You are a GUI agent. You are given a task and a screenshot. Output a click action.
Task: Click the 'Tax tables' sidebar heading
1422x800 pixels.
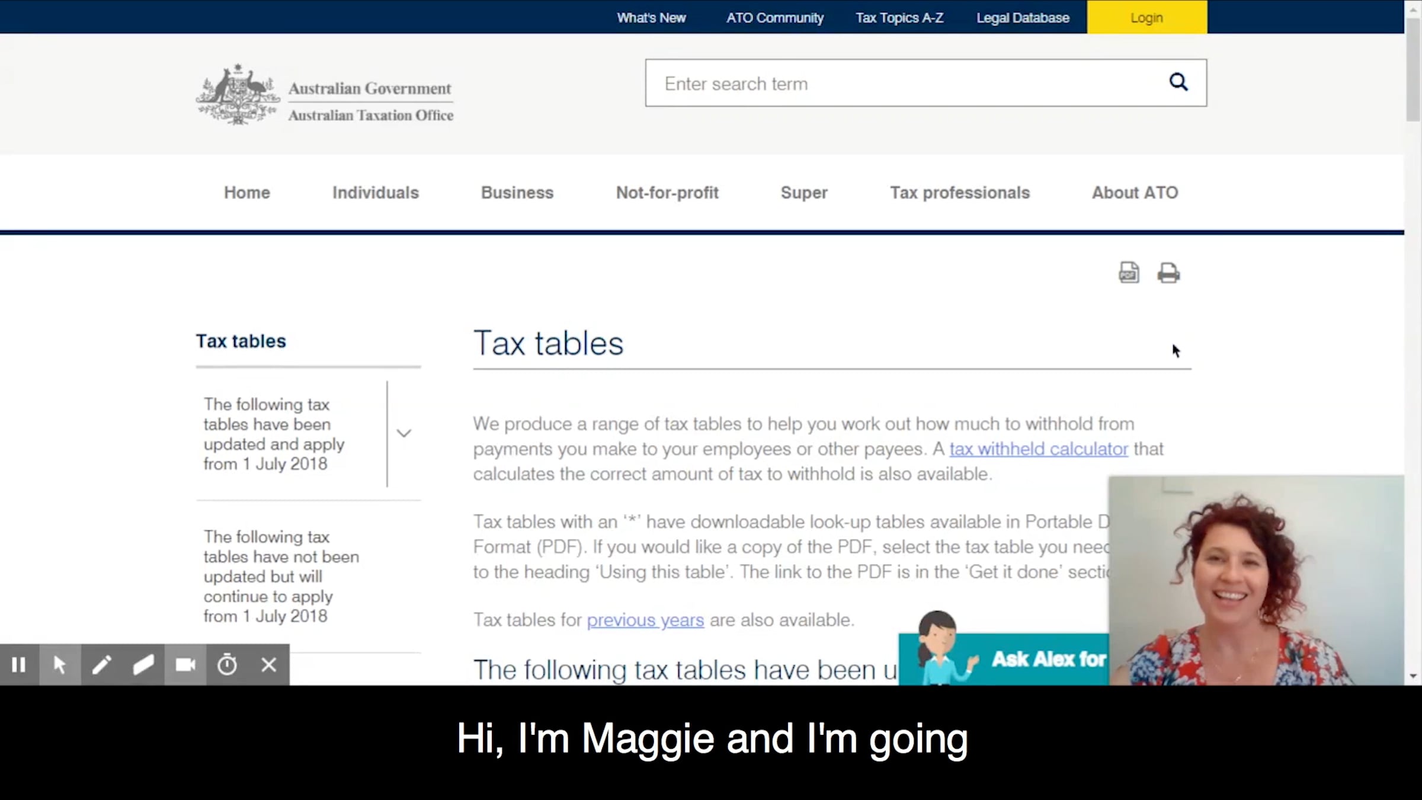pos(241,341)
